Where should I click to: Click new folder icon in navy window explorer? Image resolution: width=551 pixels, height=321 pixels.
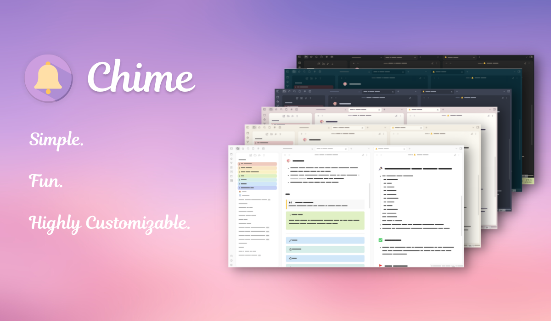[301, 98]
